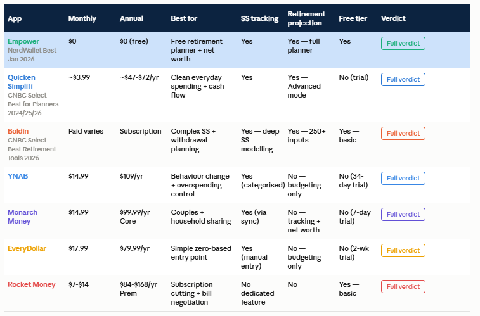Screen dimensions: 480x316
Task: Select 'Behaviour change + overspending control' cell
Action: click(200, 185)
